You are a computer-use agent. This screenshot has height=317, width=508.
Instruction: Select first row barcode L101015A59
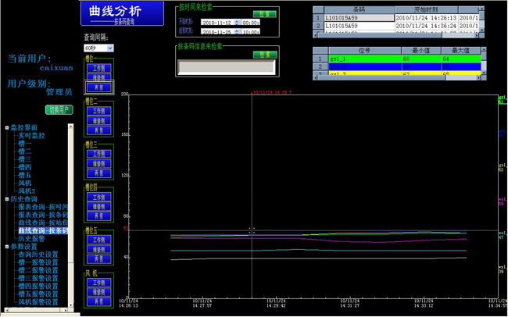pyautogui.click(x=360, y=18)
